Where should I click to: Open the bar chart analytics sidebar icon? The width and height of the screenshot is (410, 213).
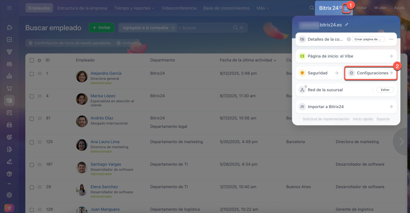pos(9,76)
